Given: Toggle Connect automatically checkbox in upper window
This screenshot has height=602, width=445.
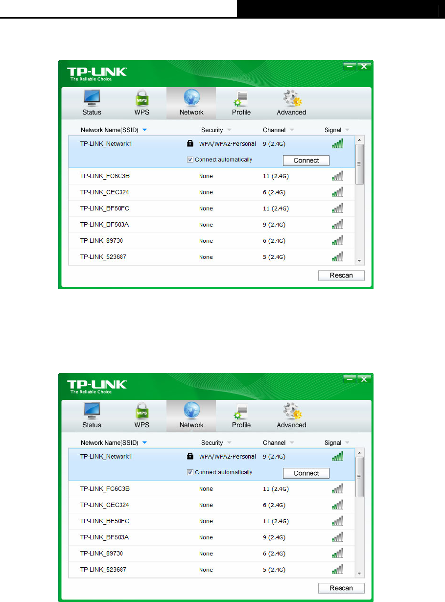Looking at the screenshot, I should [x=190, y=160].
